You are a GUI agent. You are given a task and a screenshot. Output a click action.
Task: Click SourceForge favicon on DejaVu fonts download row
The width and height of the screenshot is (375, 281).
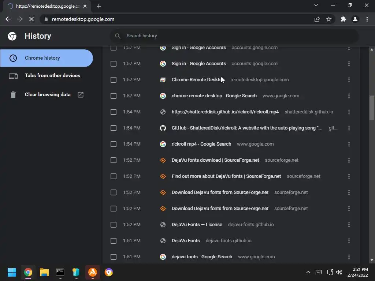163,160
